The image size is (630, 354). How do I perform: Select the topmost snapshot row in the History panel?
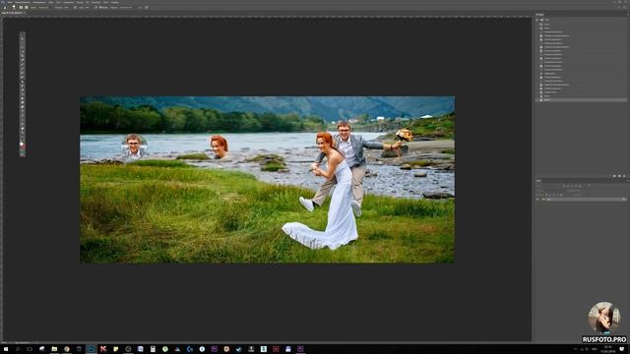[582, 20]
